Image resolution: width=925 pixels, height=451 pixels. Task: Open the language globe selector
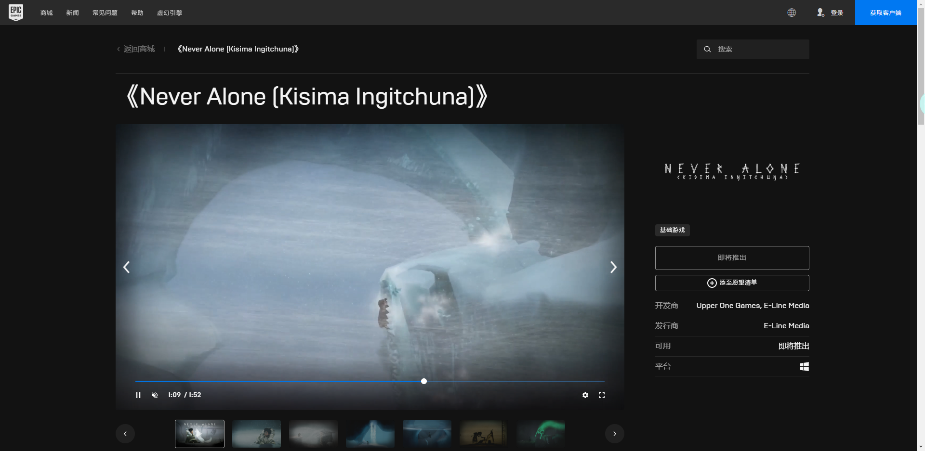(x=792, y=13)
